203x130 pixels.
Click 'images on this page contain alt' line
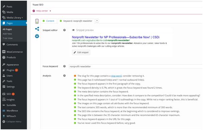[x=113, y=103]
